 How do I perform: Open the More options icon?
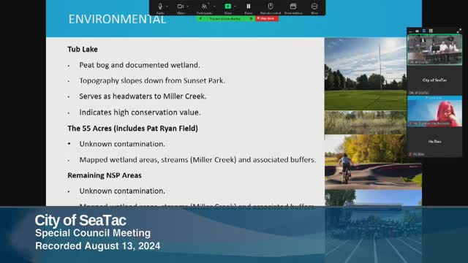click(314, 7)
